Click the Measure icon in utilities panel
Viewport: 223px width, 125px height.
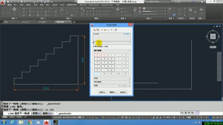[x=179, y=9]
